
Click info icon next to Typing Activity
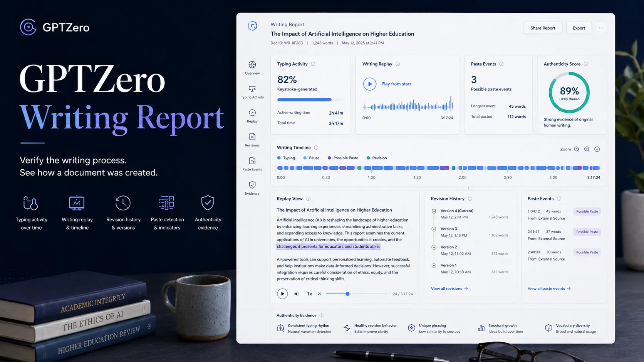(313, 64)
